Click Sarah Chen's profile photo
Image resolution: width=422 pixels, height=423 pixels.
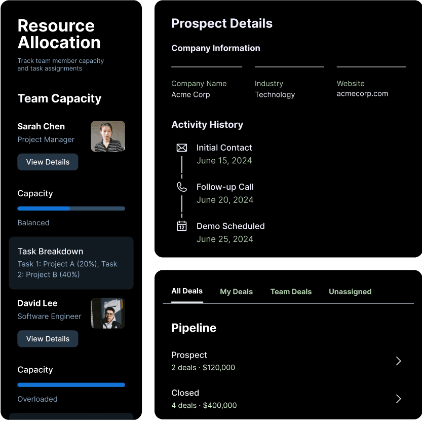[108, 136]
